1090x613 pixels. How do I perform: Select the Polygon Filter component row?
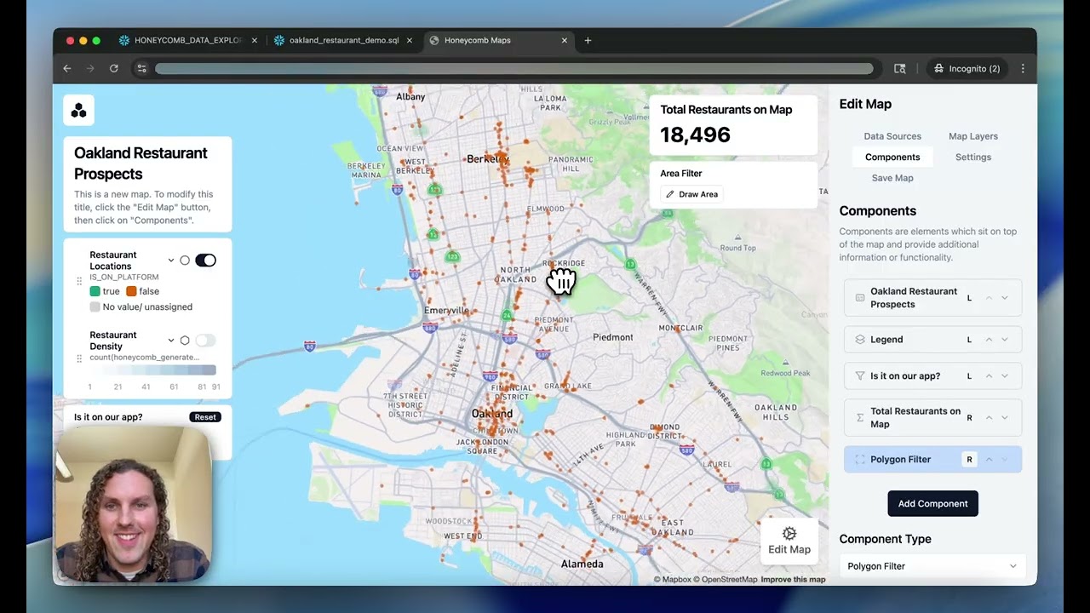932,460
